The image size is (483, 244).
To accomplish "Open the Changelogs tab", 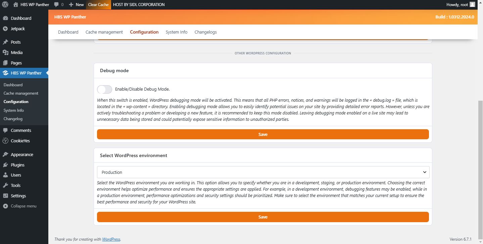I will (206, 32).
